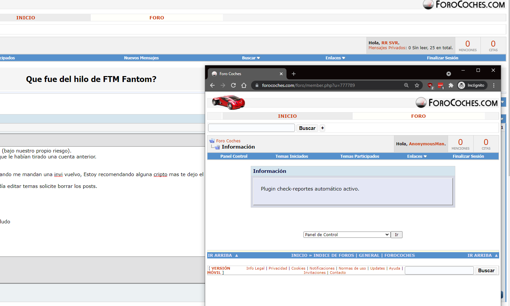
Task: Click the Incógnito profile button
Action: pos(472,85)
